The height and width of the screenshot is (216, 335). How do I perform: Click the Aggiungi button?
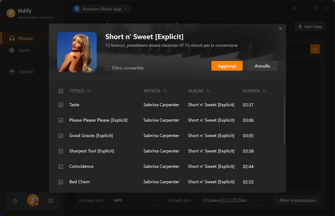pos(227,66)
